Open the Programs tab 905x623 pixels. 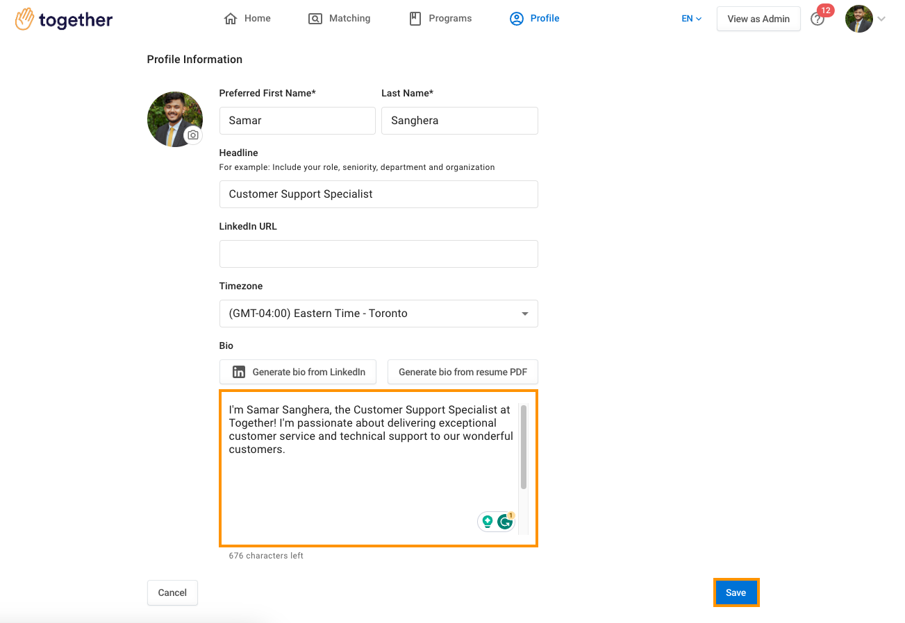(x=440, y=19)
